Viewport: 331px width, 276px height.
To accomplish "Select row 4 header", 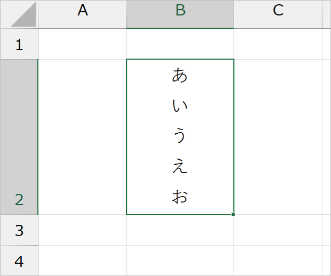I will tap(19, 261).
